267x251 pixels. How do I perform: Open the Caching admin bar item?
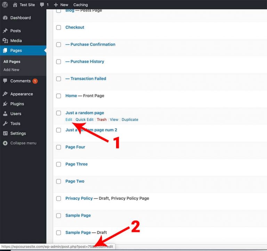81,5
